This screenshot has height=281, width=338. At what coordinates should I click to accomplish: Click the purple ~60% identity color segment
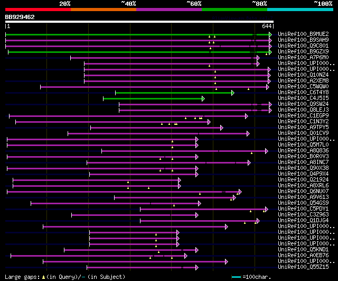pos(169,10)
